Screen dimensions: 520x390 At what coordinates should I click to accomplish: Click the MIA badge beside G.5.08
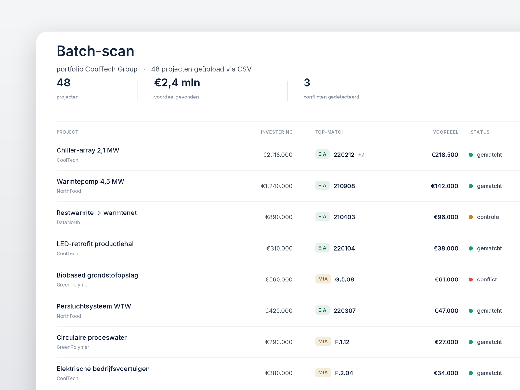pos(323,279)
